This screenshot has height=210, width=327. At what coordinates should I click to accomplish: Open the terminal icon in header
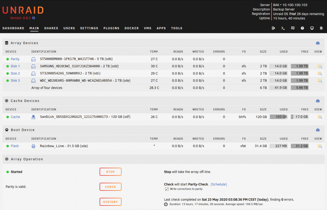(x=283, y=28)
